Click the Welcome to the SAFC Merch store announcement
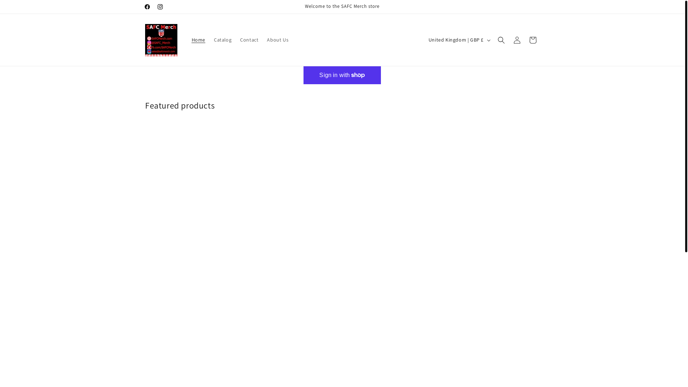688x387 pixels. point(342,6)
